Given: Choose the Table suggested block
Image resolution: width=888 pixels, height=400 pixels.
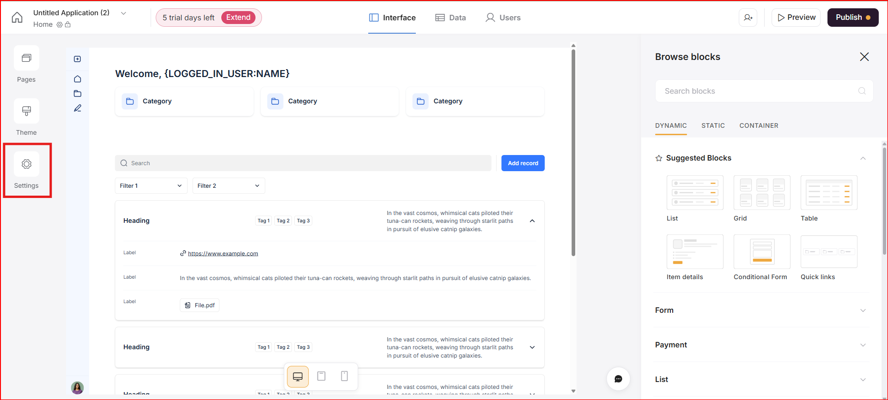Looking at the screenshot, I should tap(829, 193).
